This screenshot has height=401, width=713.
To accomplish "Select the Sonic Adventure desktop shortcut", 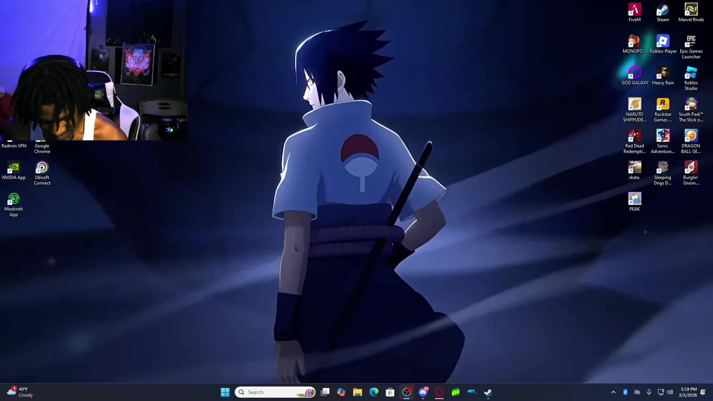I will 663,142.
